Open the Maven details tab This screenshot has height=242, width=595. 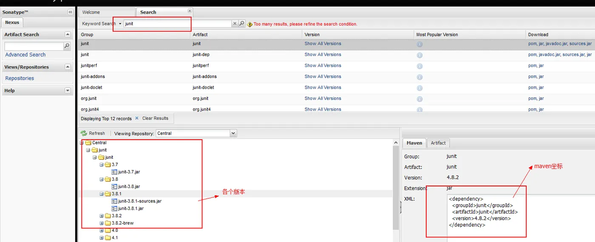coord(414,143)
